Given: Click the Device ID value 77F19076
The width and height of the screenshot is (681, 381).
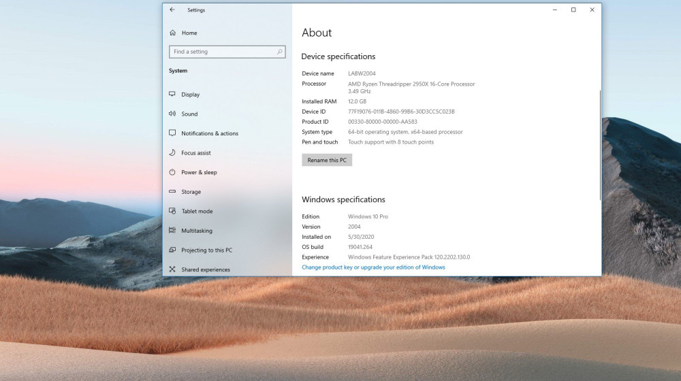Looking at the screenshot, I should [x=401, y=112].
